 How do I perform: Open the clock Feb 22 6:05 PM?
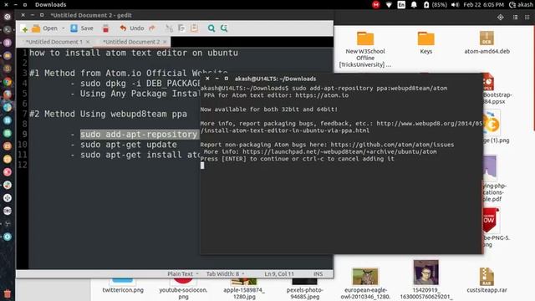pyautogui.click(x=483, y=5)
